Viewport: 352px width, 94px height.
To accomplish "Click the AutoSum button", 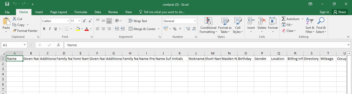I will 291,19.
